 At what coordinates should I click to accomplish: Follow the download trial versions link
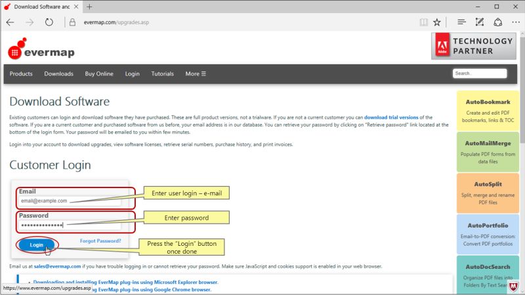click(391, 117)
